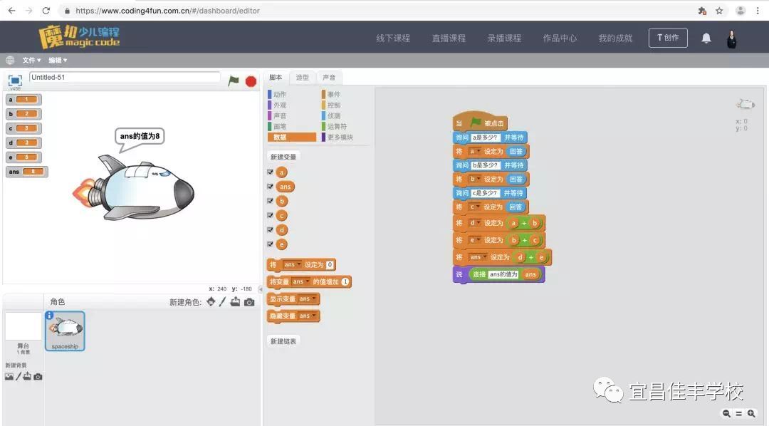The width and height of the screenshot is (769, 426).
Task: Upload a sprite from file
Action: 236,301
